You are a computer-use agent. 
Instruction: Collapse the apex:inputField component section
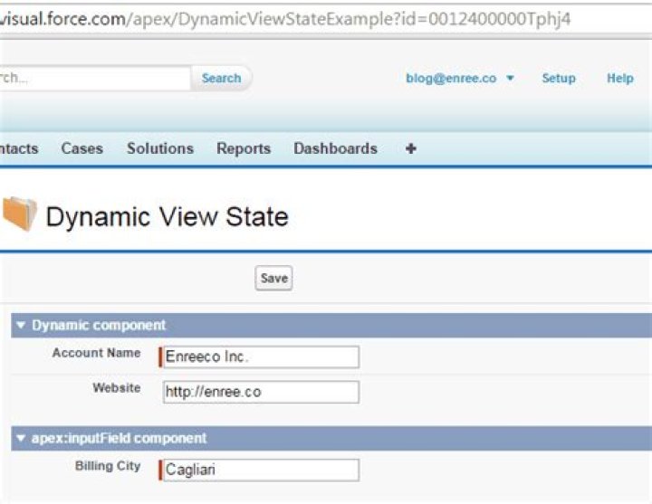pyautogui.click(x=21, y=438)
